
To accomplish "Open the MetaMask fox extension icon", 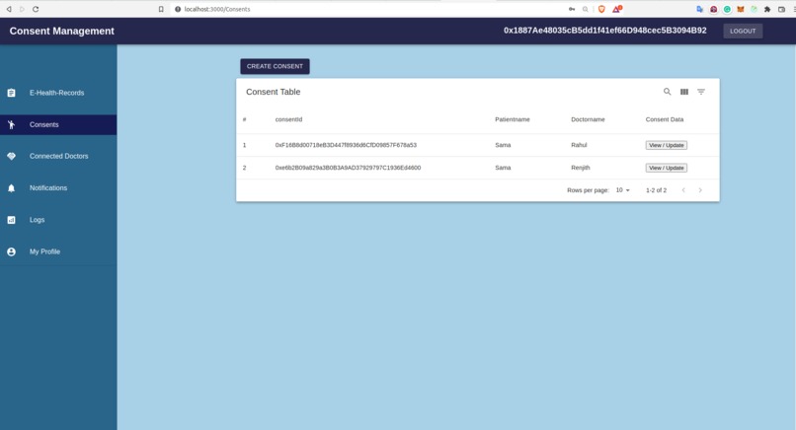I will click(741, 9).
